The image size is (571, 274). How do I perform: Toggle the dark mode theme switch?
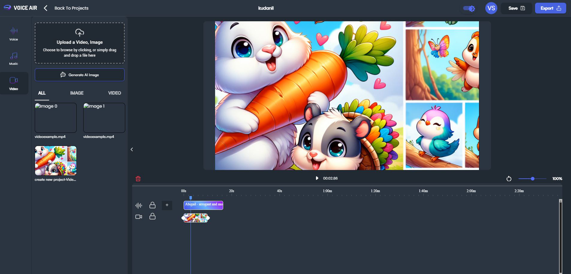point(469,8)
